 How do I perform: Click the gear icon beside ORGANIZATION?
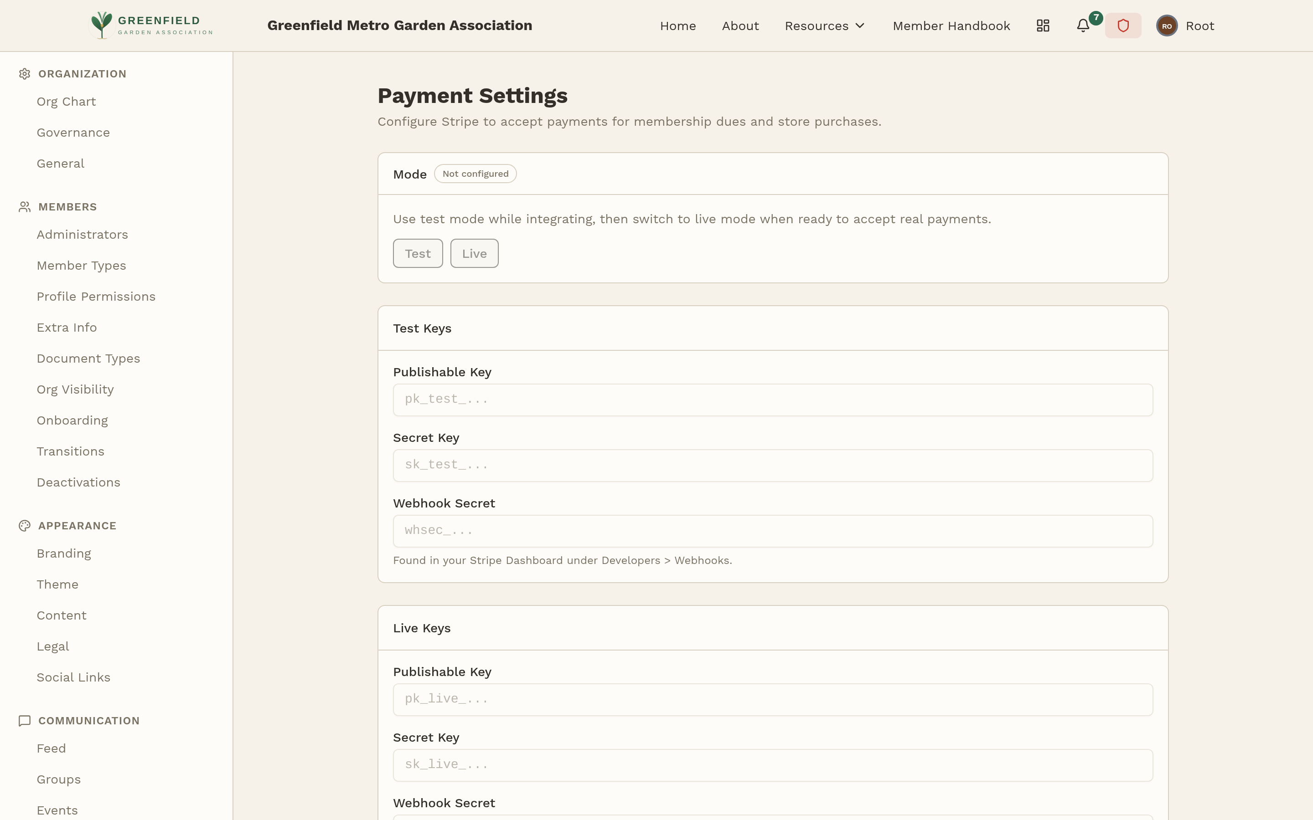25,74
